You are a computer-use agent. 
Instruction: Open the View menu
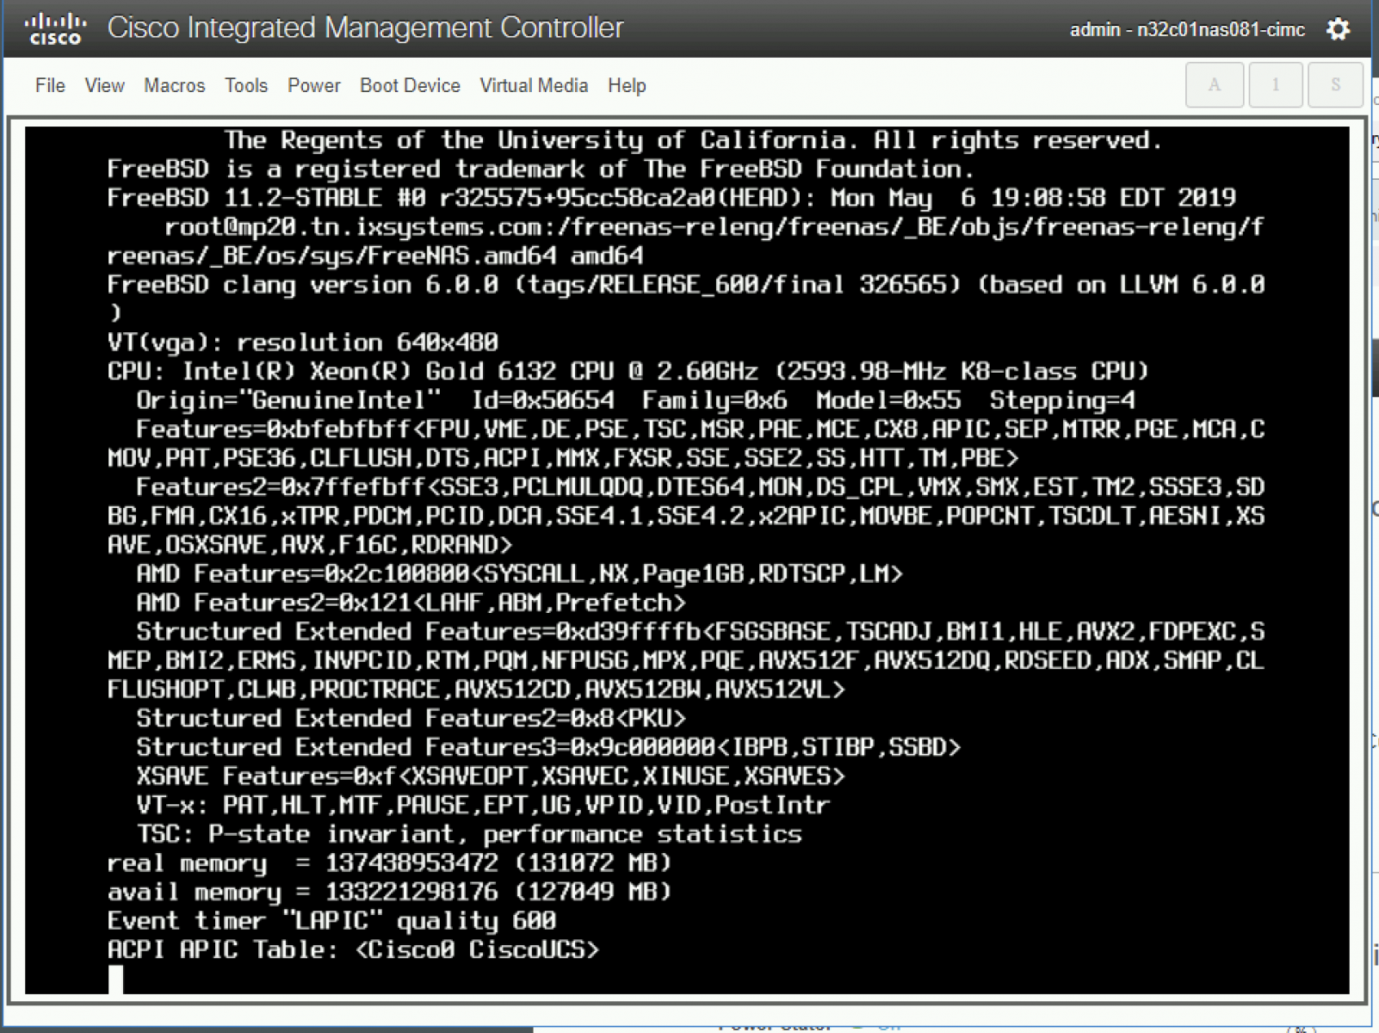[x=104, y=85]
